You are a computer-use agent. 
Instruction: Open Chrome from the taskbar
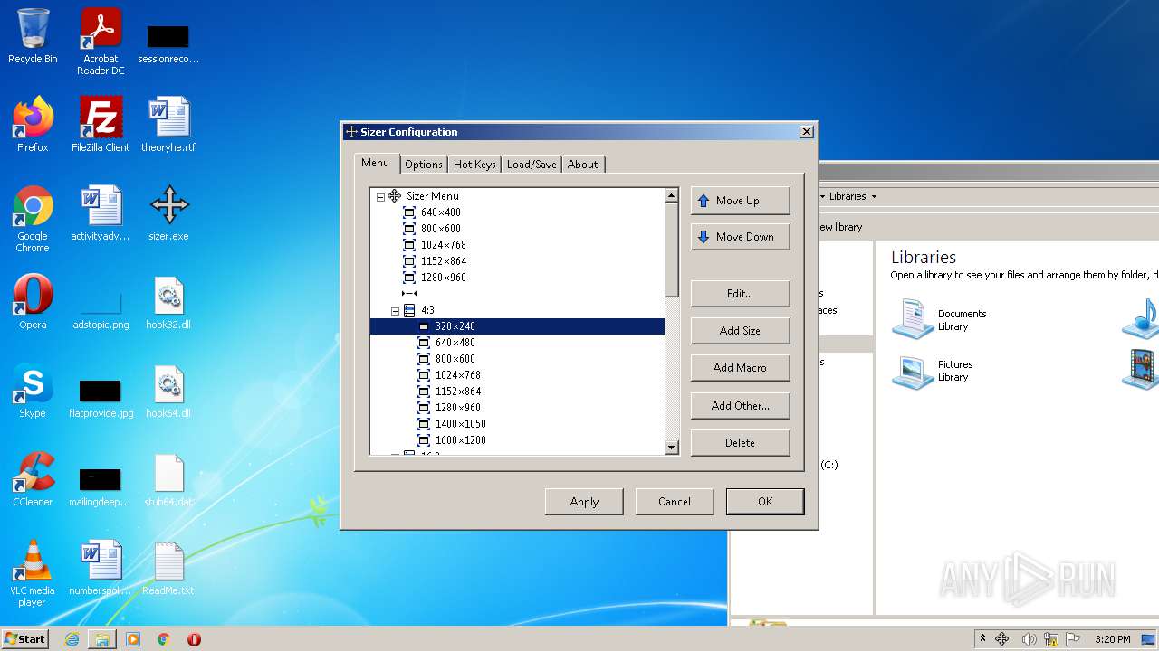[x=164, y=639]
